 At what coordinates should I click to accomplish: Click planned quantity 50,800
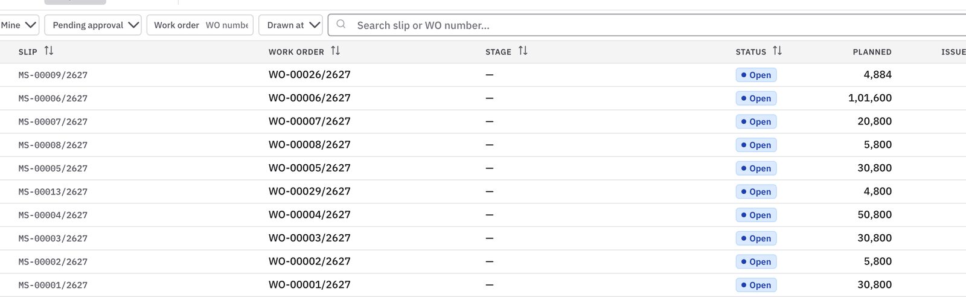coord(874,215)
